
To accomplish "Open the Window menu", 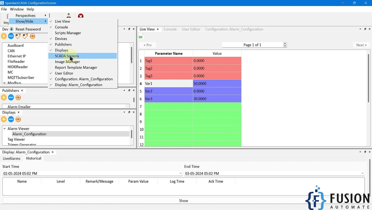I will [x=17, y=9].
